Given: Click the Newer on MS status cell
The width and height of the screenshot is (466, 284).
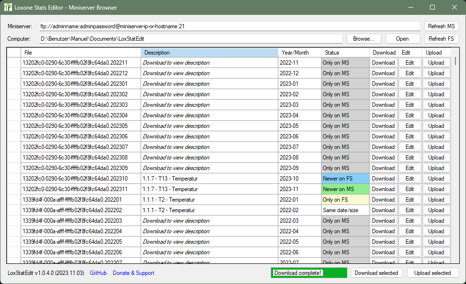Looking at the screenshot, I should tap(345, 189).
